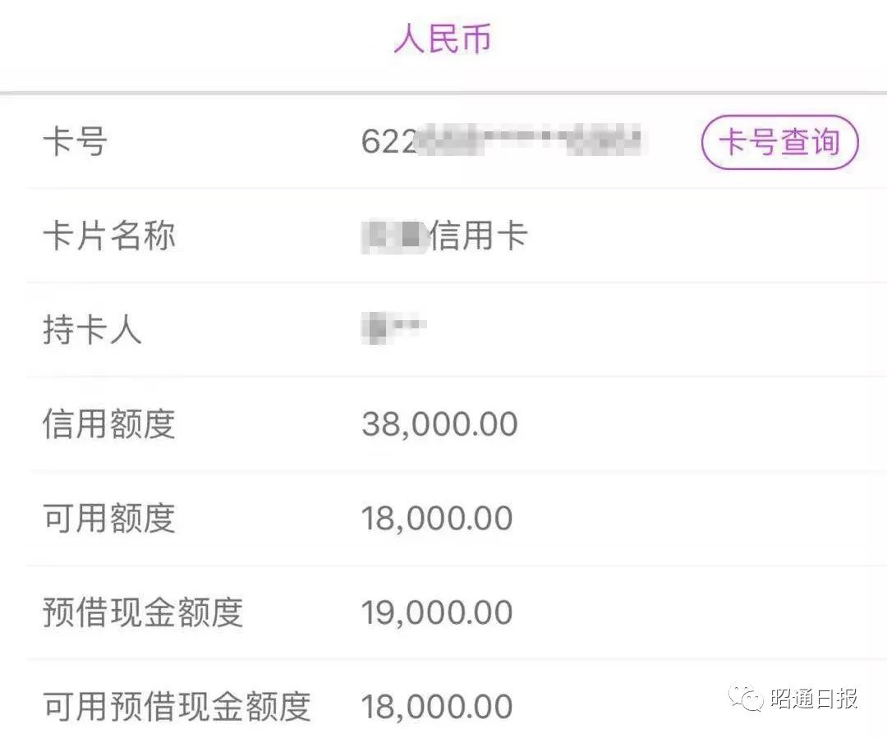887x738 pixels.
Task: Click the 可用预借现金额度 label
Action: (x=177, y=707)
